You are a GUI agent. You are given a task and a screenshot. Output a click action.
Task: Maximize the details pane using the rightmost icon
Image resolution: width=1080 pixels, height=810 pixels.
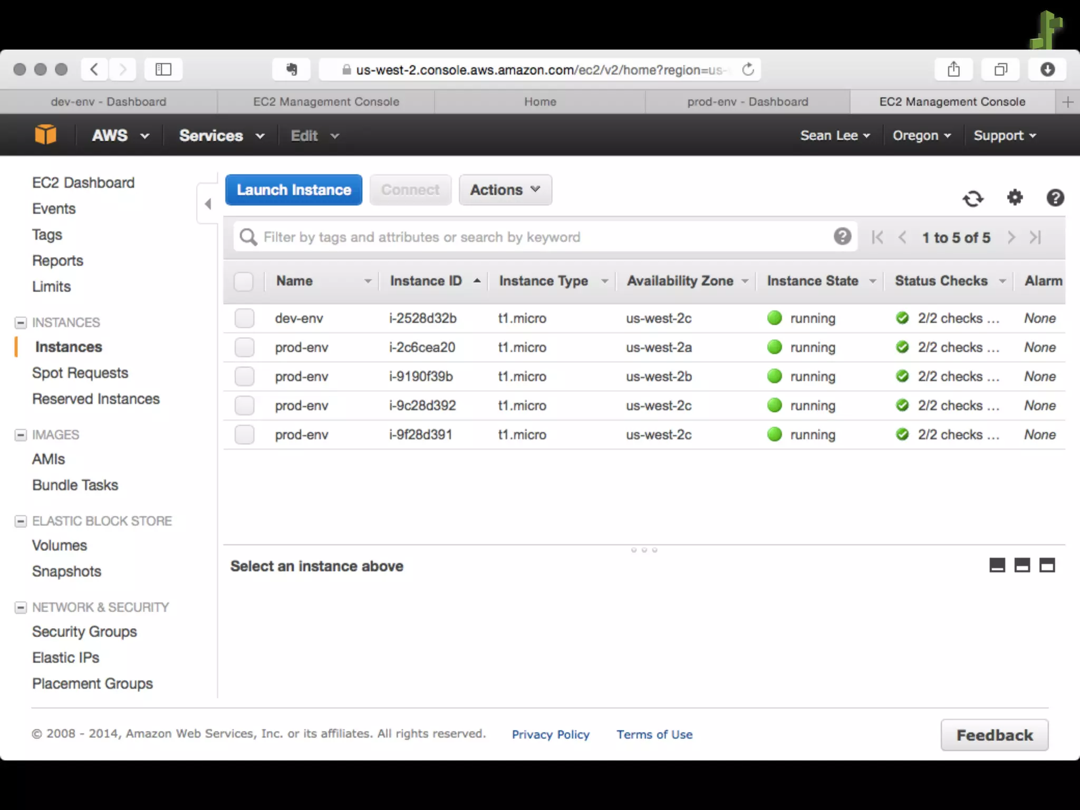tap(1047, 565)
